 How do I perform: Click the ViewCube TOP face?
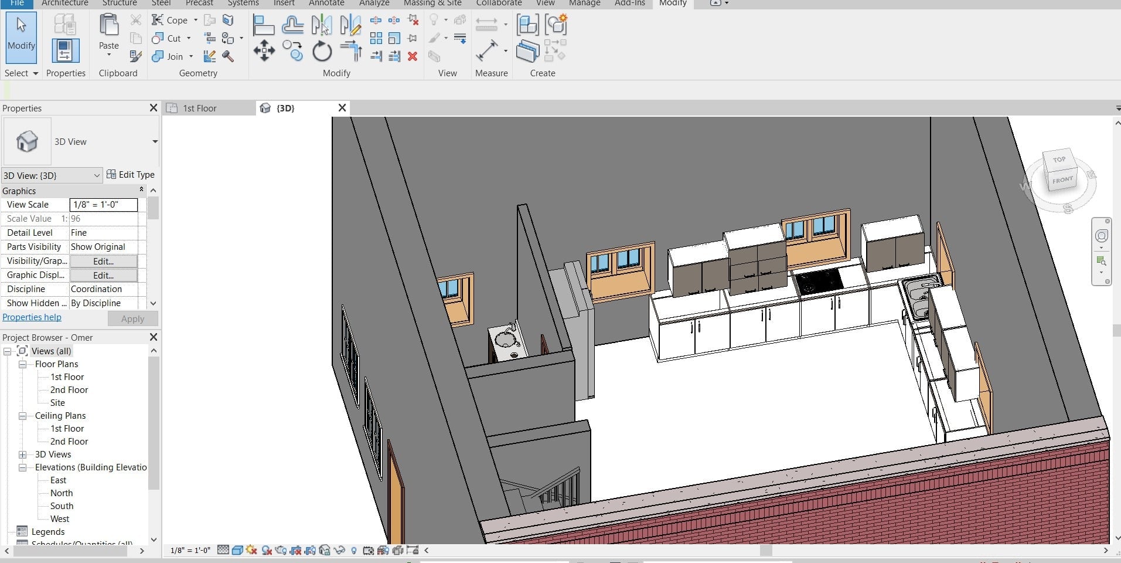1059,160
